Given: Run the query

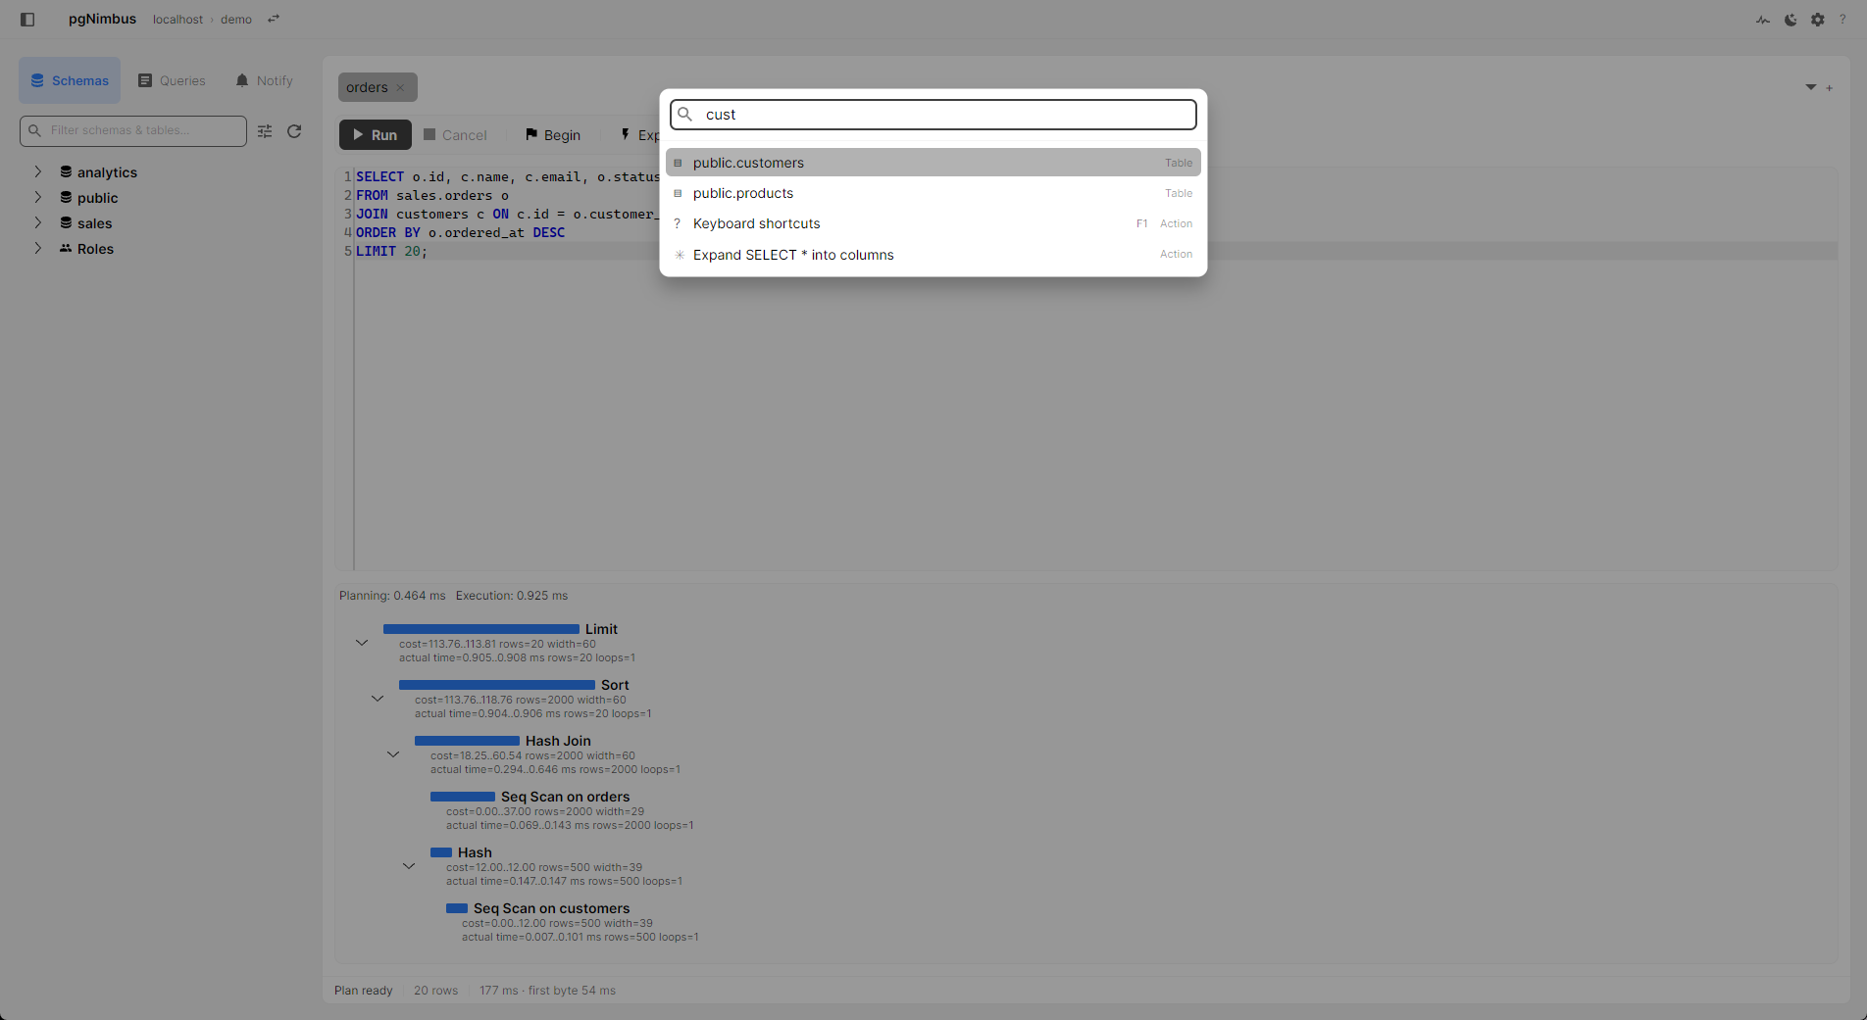Looking at the screenshot, I should pyautogui.click(x=376, y=135).
